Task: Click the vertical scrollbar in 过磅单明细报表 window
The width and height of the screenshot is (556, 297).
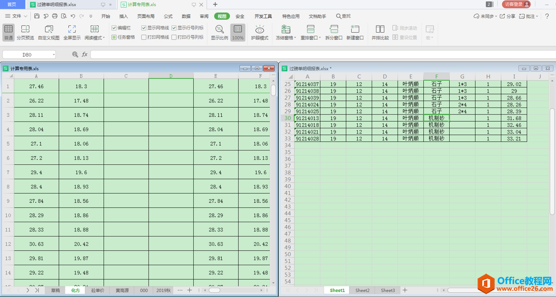Action: click(552, 161)
